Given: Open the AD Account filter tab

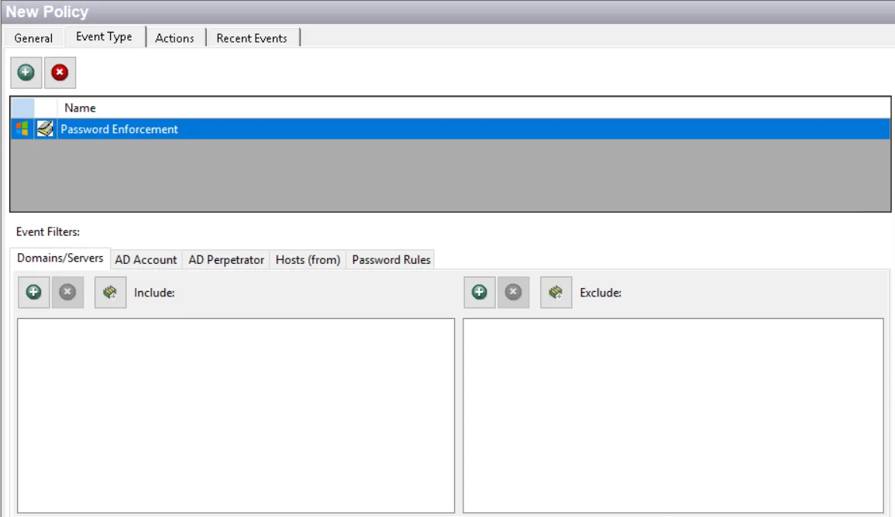Looking at the screenshot, I should coord(146,260).
